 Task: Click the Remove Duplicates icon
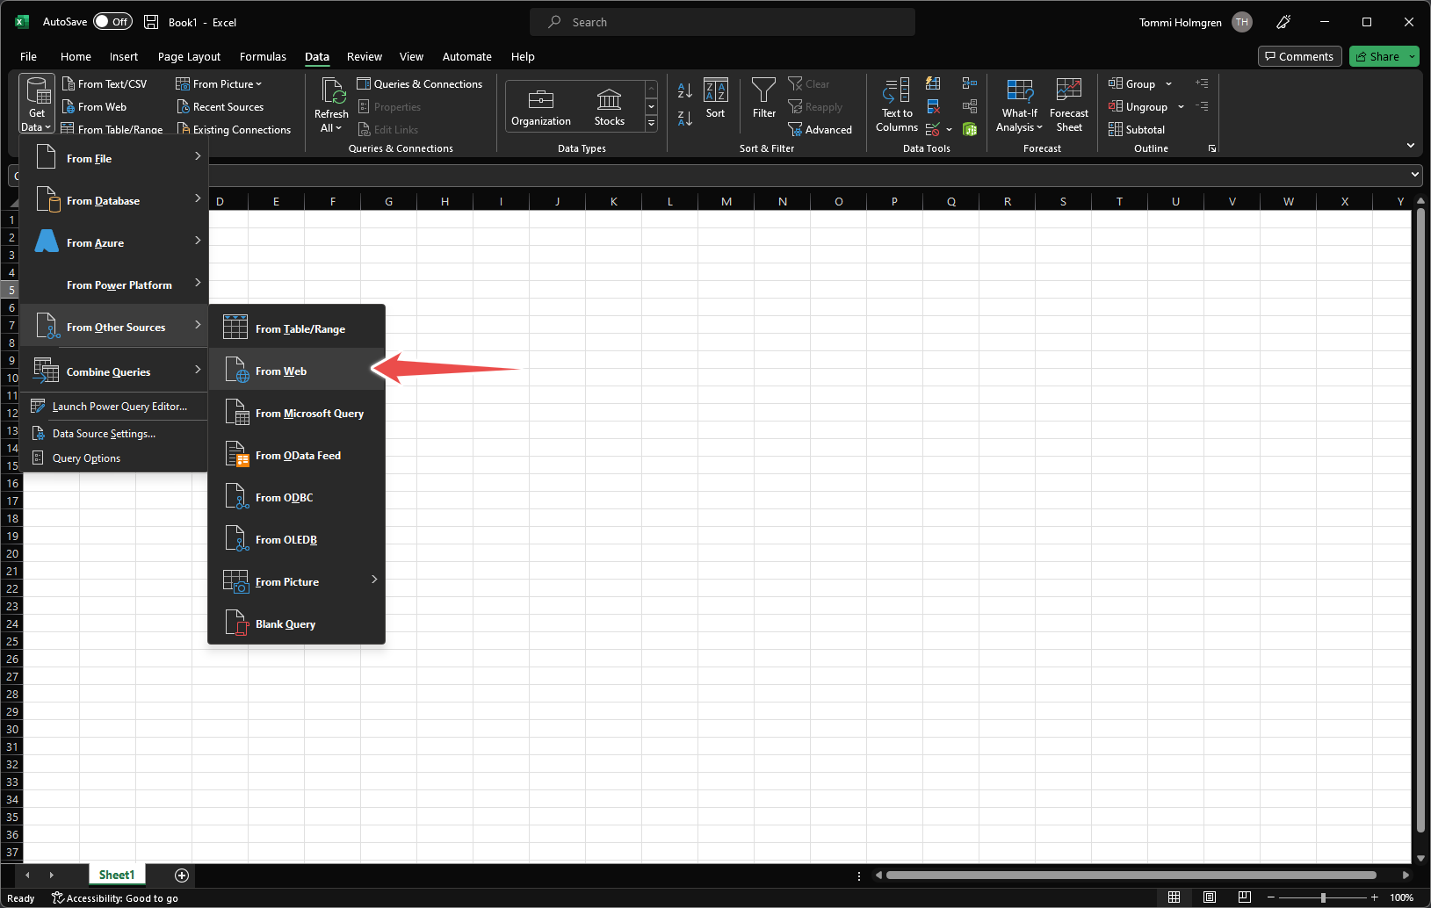coord(934,106)
